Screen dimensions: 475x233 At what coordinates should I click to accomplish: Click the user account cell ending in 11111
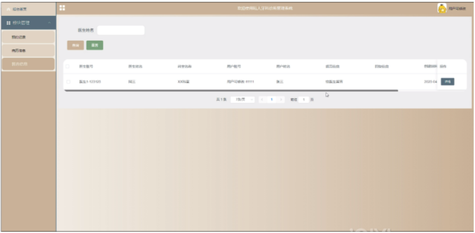click(240, 82)
